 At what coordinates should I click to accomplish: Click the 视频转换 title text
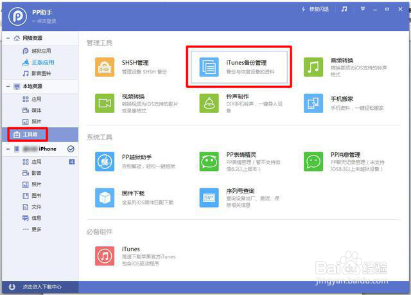[133, 96]
